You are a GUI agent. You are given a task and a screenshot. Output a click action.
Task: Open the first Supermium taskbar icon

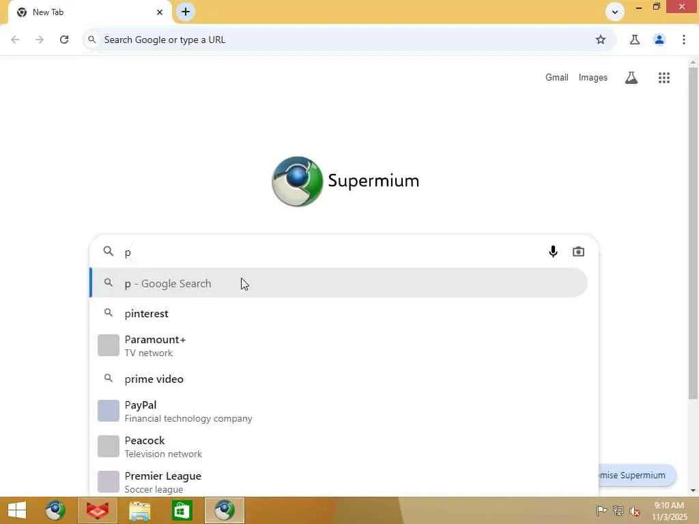55,510
